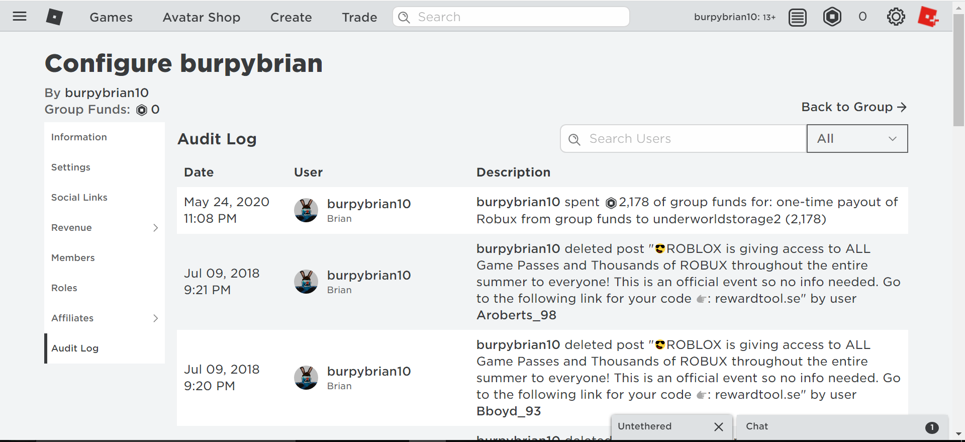Click the User column header
The height and width of the screenshot is (442, 965).
[308, 172]
